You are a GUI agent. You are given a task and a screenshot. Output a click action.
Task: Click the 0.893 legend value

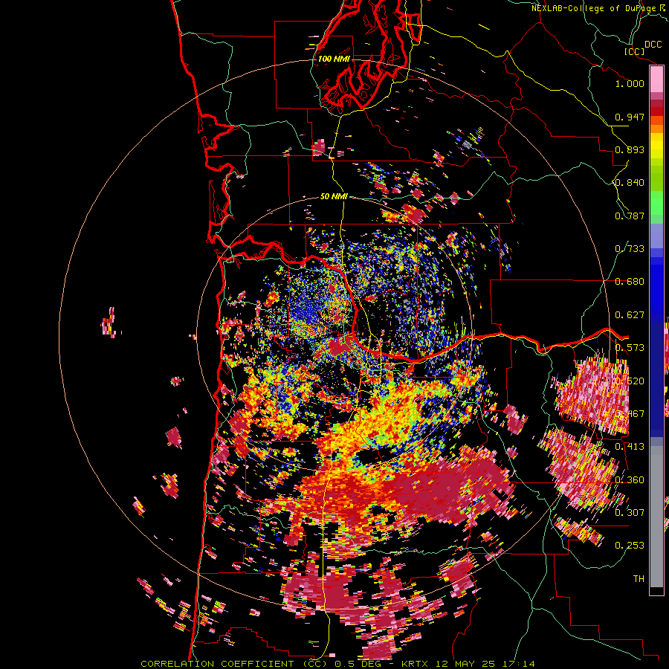630,149
